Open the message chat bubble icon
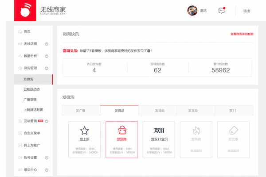Viewport: 266px width, 177px height. point(222,11)
